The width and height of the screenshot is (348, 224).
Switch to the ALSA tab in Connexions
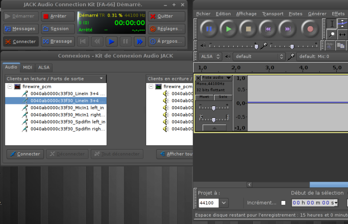pyautogui.click(x=44, y=67)
